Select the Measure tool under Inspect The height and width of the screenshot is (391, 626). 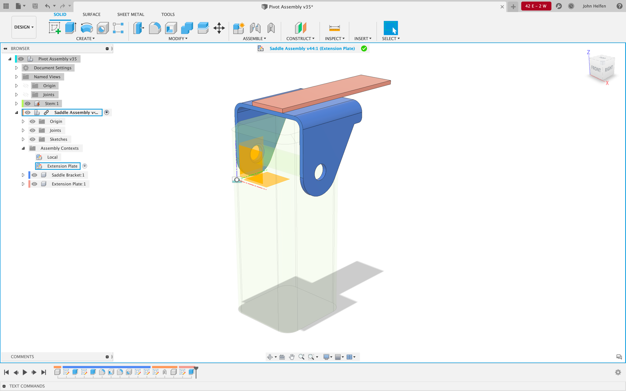[x=334, y=28]
